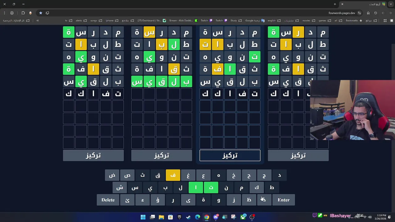Tap the yellow ف key
The image size is (395, 222).
(x=173, y=175)
